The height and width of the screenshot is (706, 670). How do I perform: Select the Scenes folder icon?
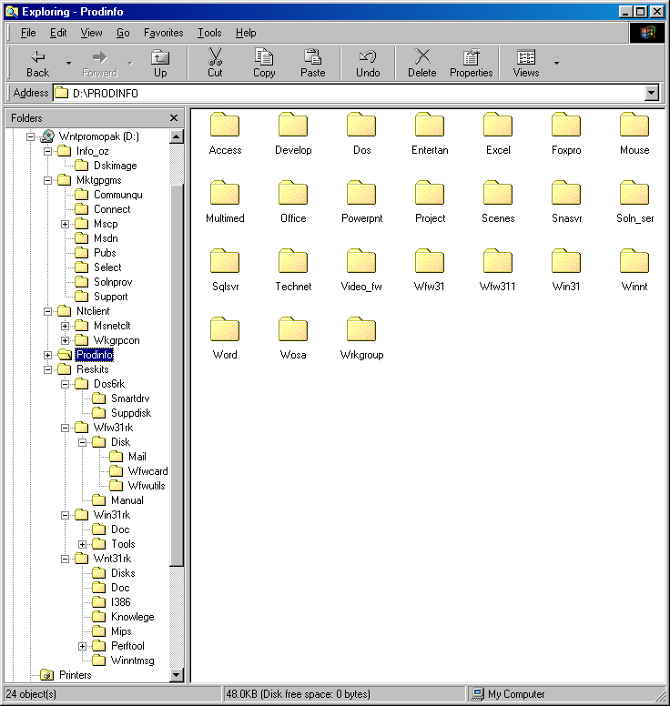point(498,193)
